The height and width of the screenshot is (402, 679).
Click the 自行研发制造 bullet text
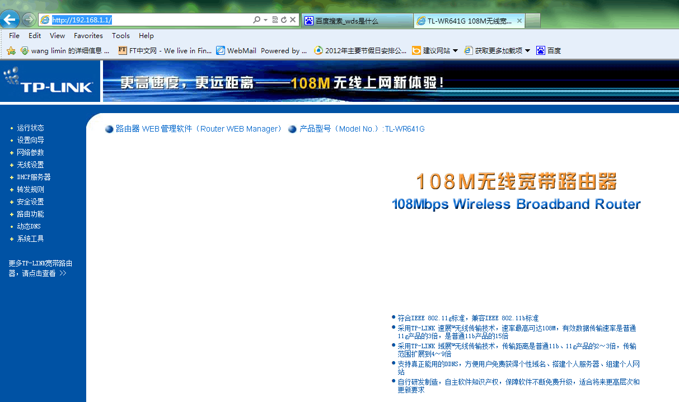coord(518,386)
